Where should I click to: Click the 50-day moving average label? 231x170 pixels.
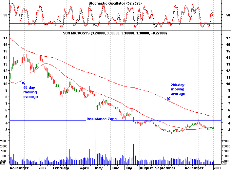pyautogui.click(x=30, y=92)
